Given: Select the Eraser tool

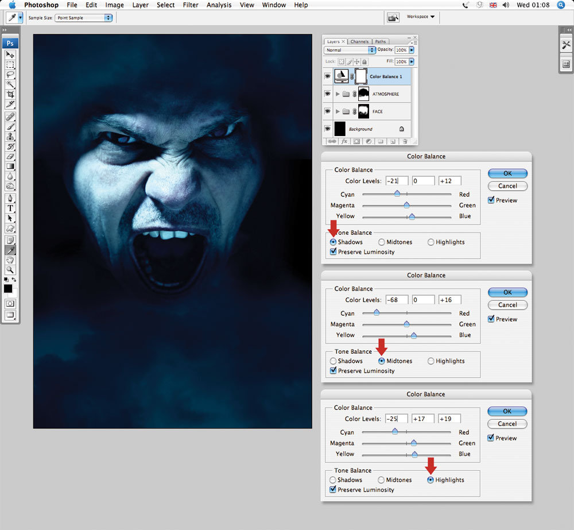Looking at the screenshot, I should 10,156.
